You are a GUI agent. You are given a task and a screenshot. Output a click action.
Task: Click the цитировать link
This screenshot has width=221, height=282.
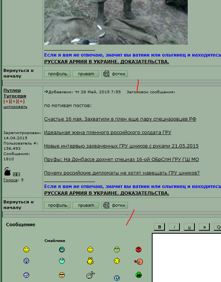(x=15, y=107)
